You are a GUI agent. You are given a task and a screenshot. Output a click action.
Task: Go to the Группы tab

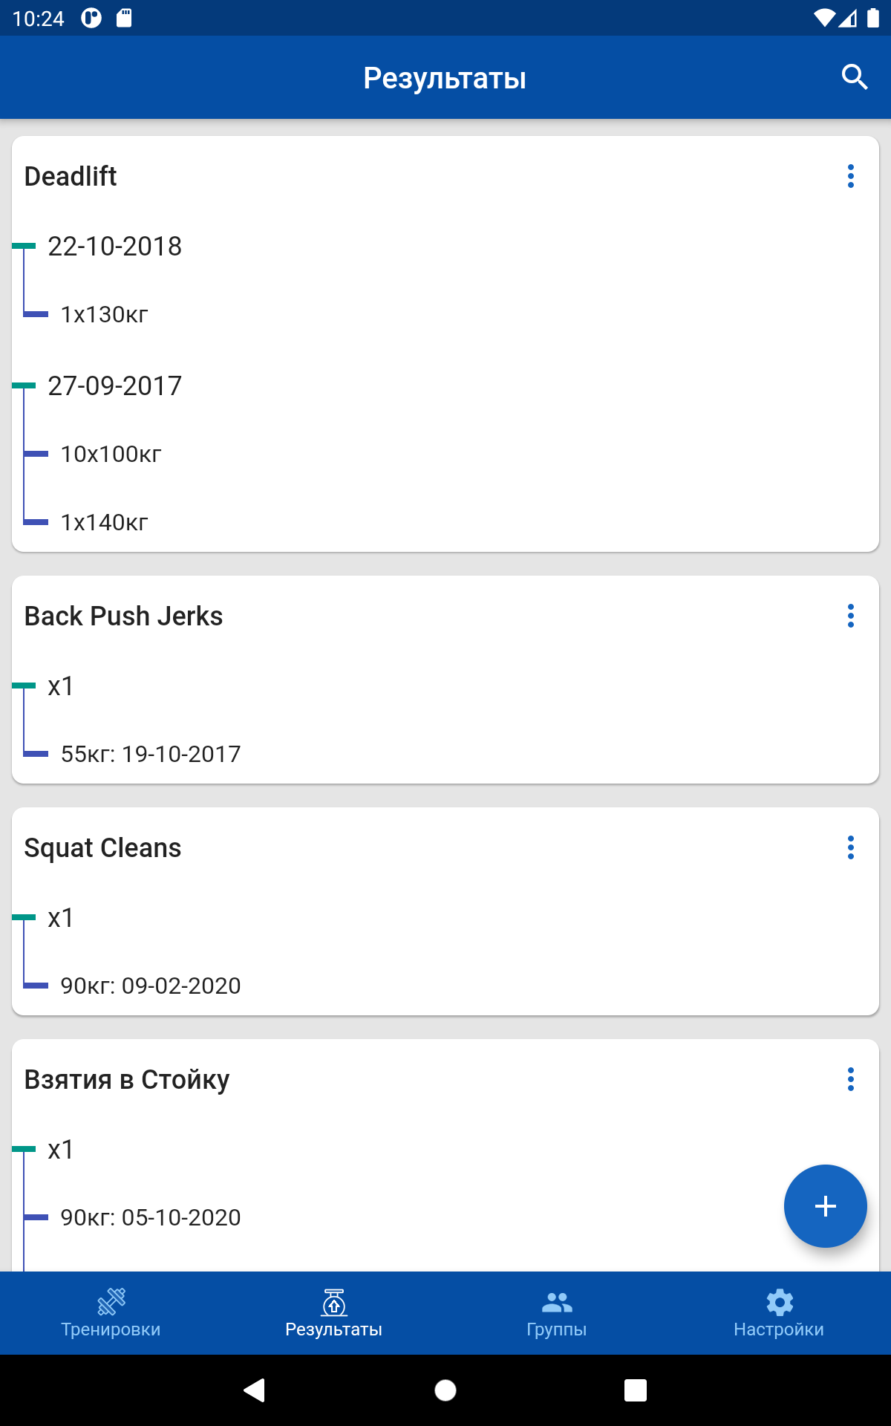pos(557,1313)
